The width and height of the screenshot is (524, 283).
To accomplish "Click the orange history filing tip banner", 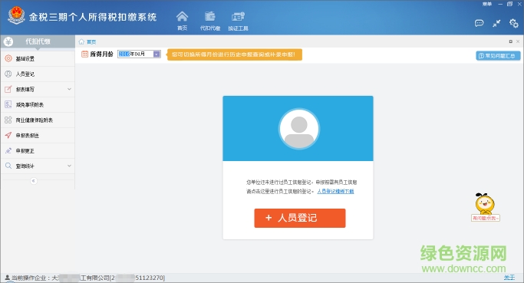I will coord(235,54).
